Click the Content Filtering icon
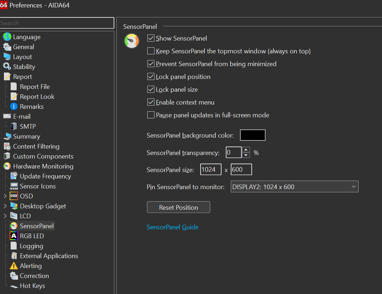The width and height of the screenshot is (382, 294). pyautogui.click(x=7, y=146)
